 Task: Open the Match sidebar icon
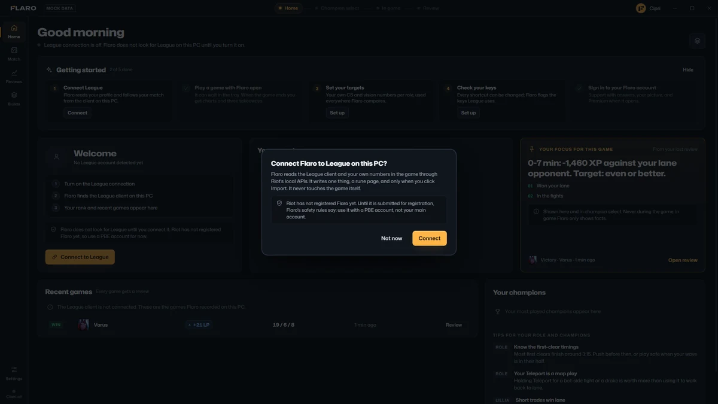[14, 54]
